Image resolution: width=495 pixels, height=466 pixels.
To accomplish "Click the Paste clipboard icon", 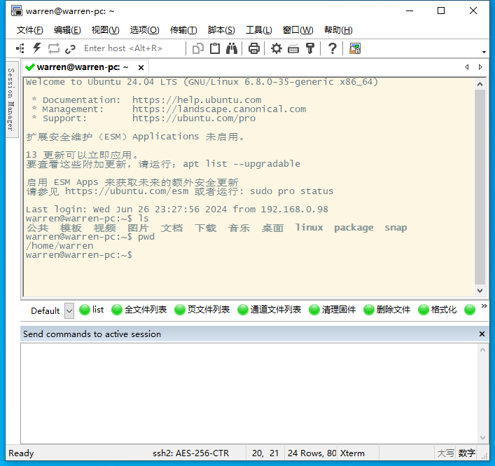I will (x=215, y=48).
